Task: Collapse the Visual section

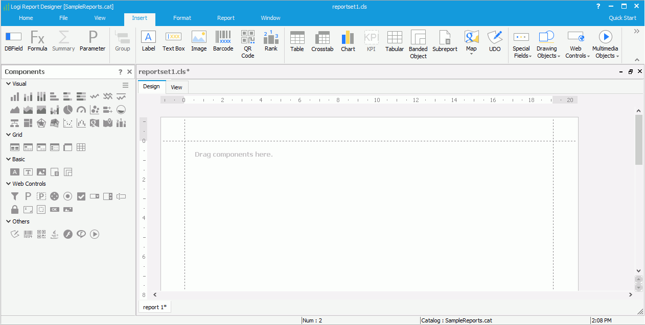Action: tap(8, 84)
